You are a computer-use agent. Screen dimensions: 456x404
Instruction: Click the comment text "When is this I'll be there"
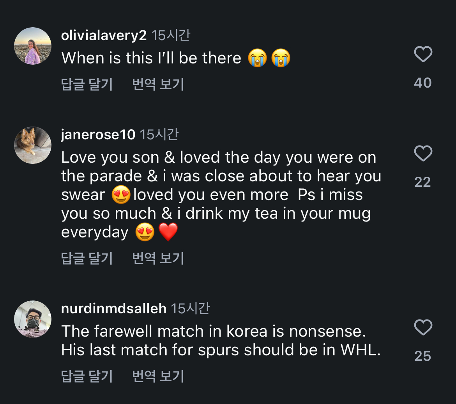click(x=151, y=58)
